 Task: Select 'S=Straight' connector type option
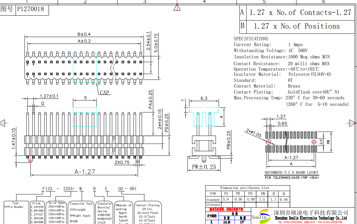78,210
